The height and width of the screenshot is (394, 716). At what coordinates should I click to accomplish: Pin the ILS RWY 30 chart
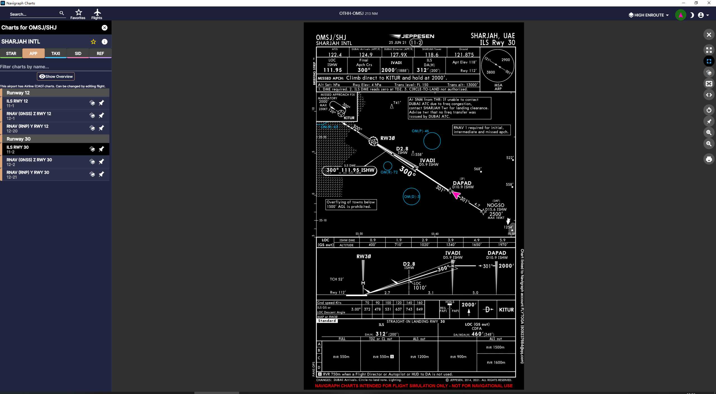click(101, 149)
